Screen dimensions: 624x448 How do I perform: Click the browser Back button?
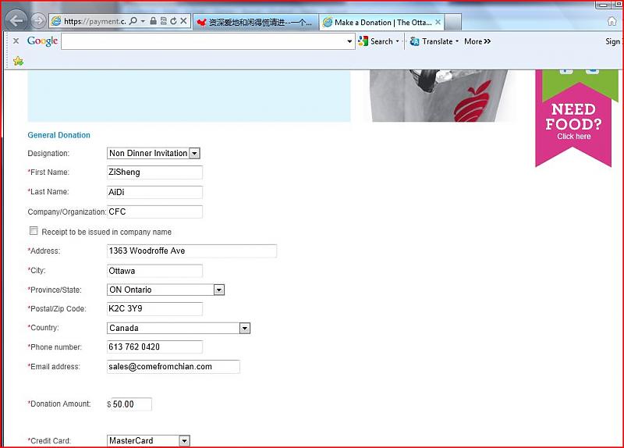click(x=17, y=21)
